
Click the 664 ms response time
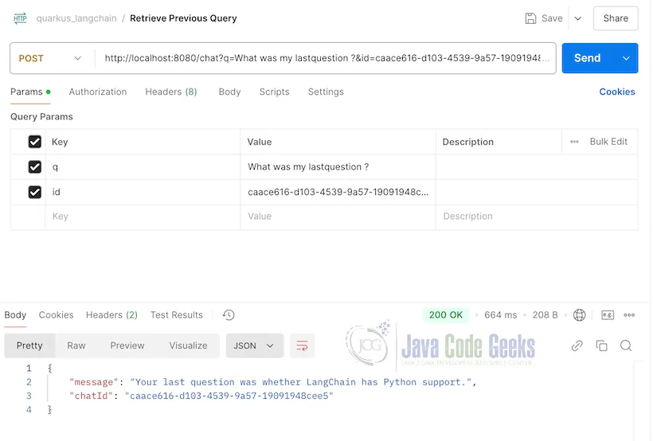pos(500,315)
